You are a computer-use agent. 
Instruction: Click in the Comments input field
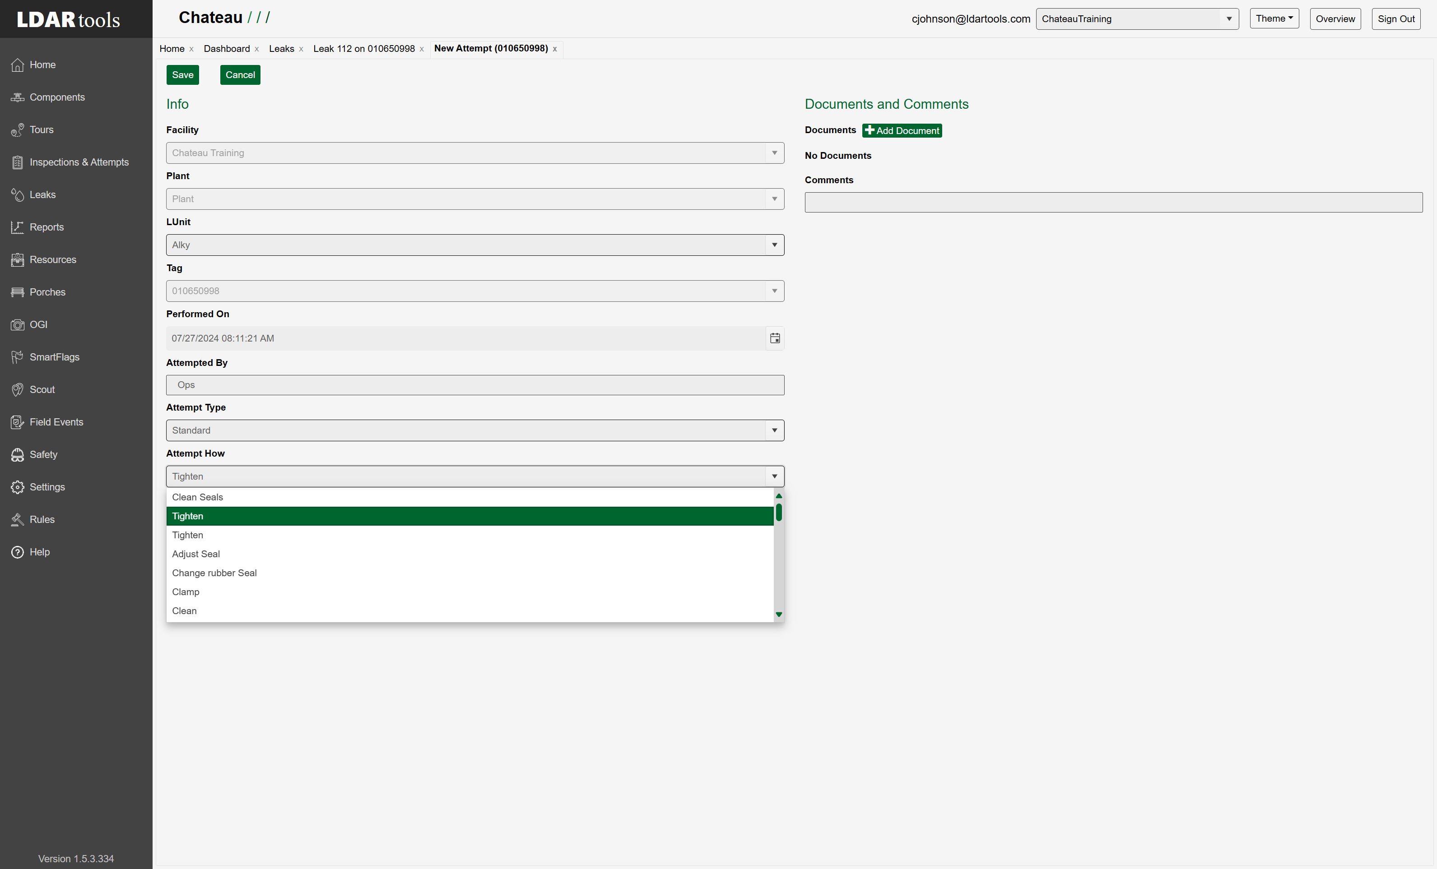coord(1113,202)
